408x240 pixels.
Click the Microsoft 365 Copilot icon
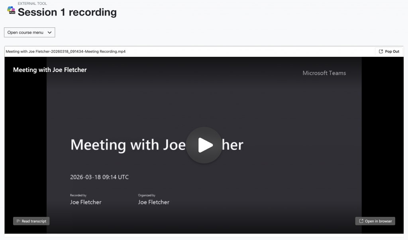click(11, 10)
